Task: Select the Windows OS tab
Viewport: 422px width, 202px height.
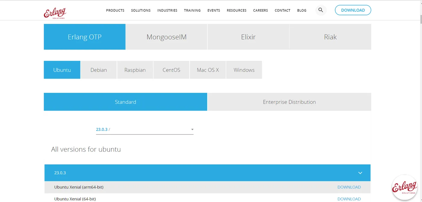Action: click(x=244, y=70)
